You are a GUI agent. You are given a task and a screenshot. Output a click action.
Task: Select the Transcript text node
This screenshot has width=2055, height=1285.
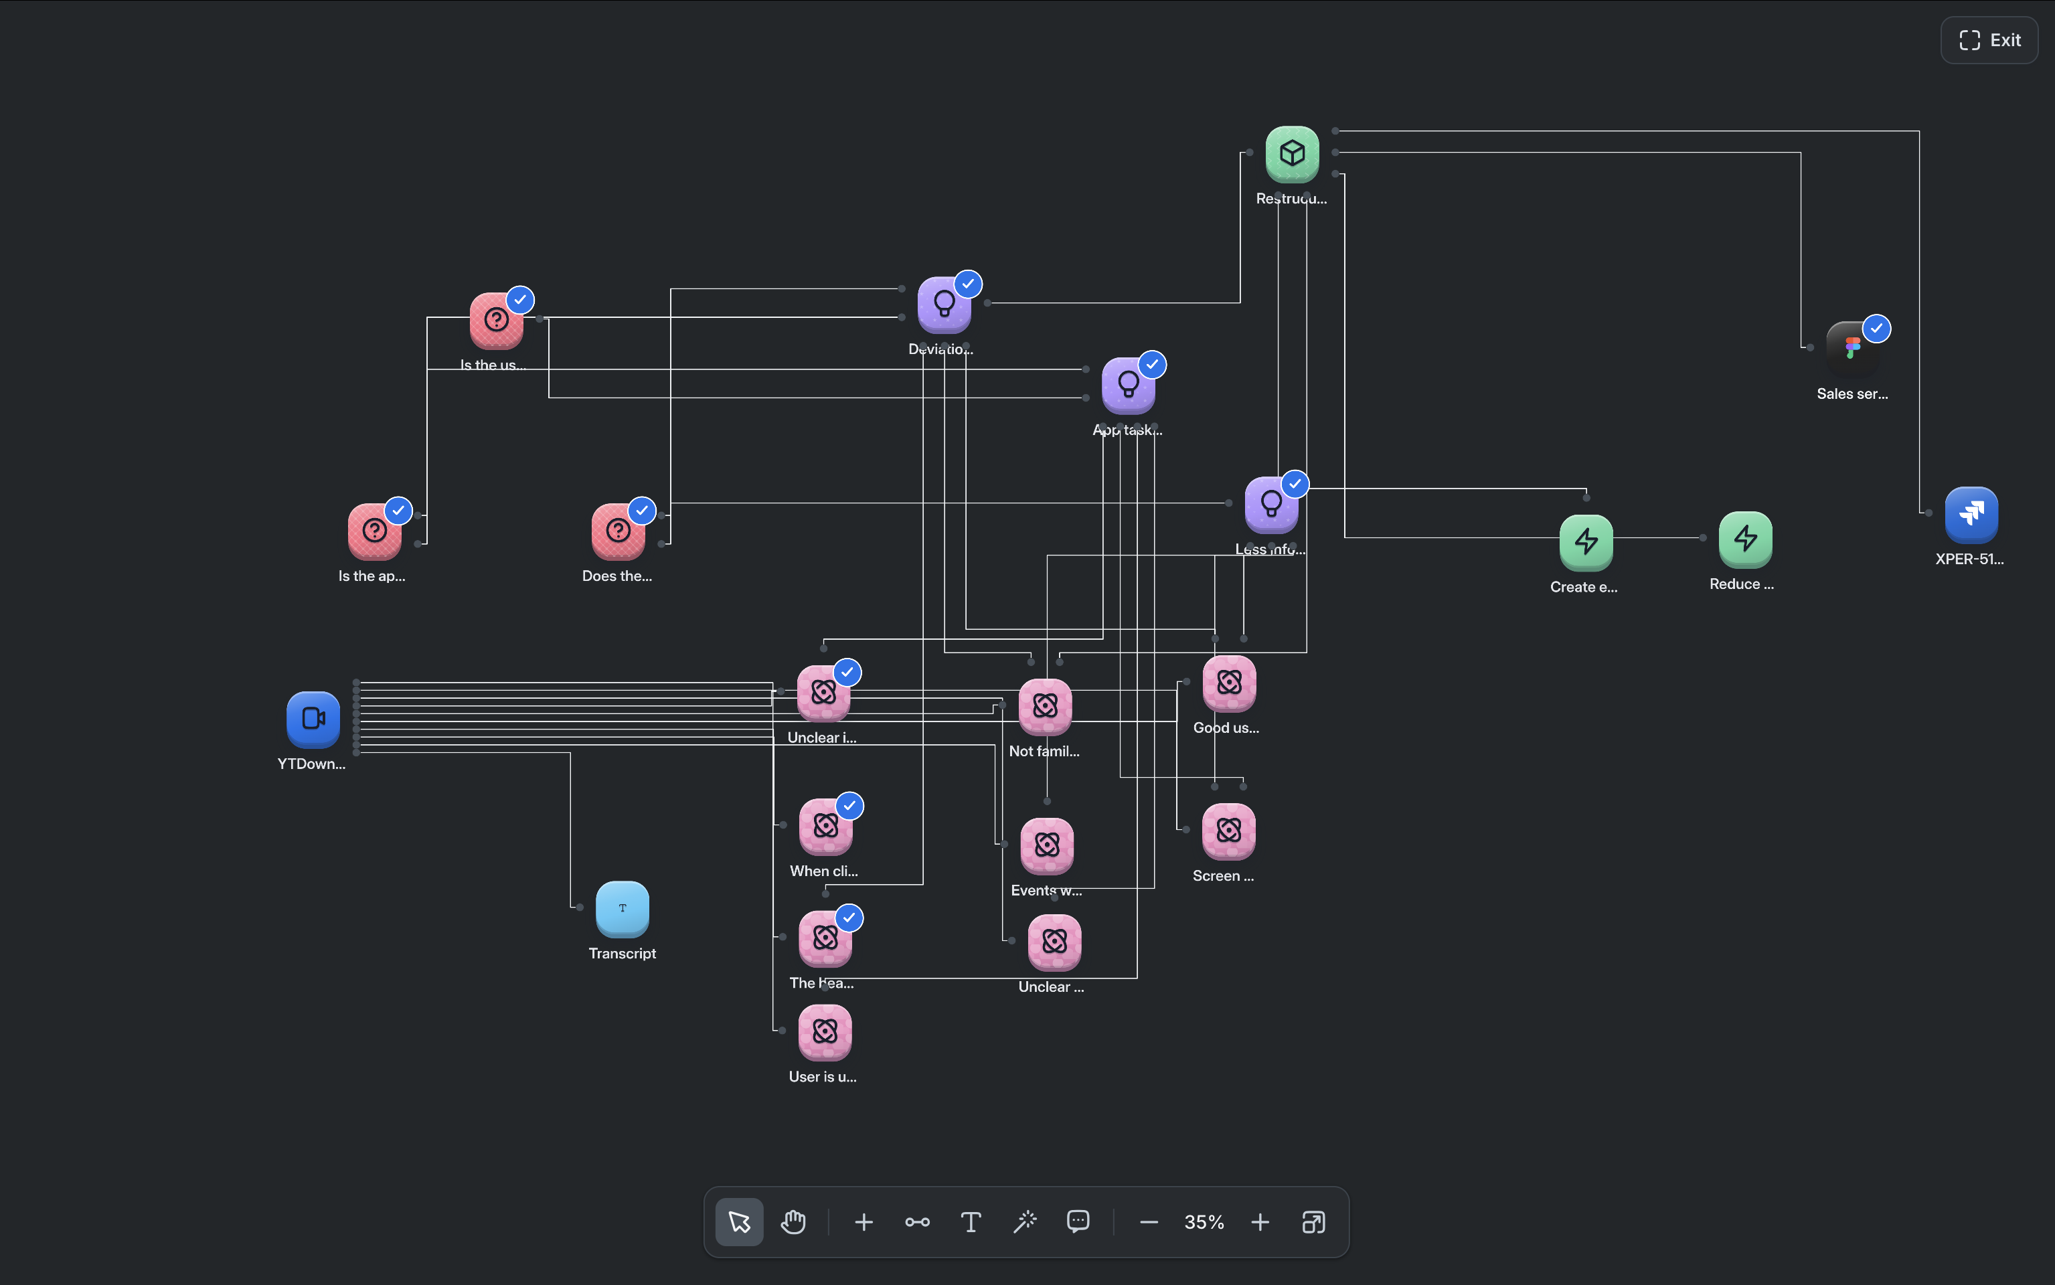[622, 908]
